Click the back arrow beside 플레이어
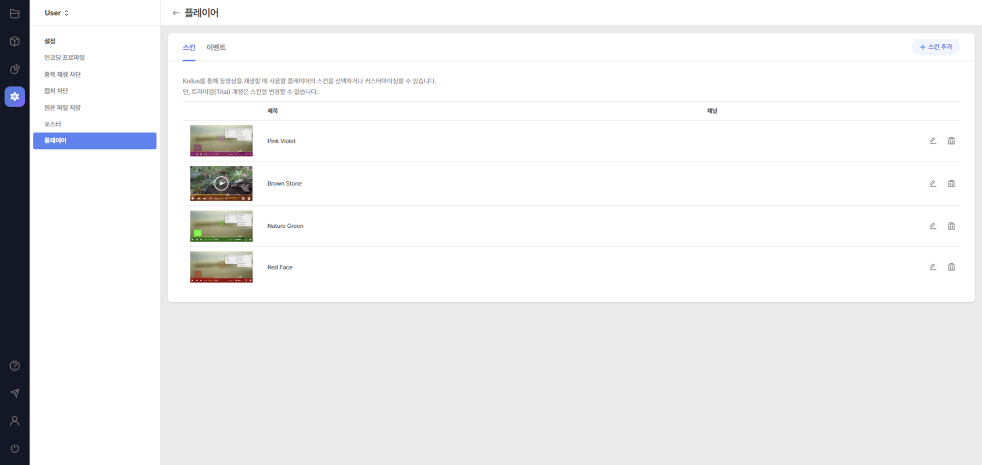982x465 pixels. coord(176,13)
